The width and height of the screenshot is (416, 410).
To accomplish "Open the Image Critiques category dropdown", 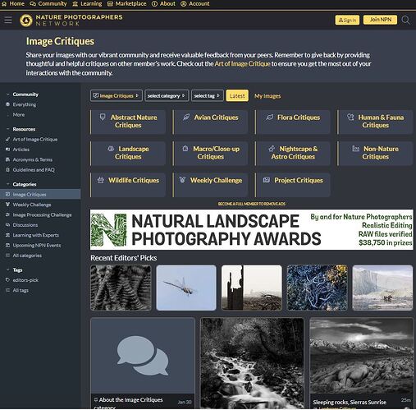I will (x=117, y=95).
